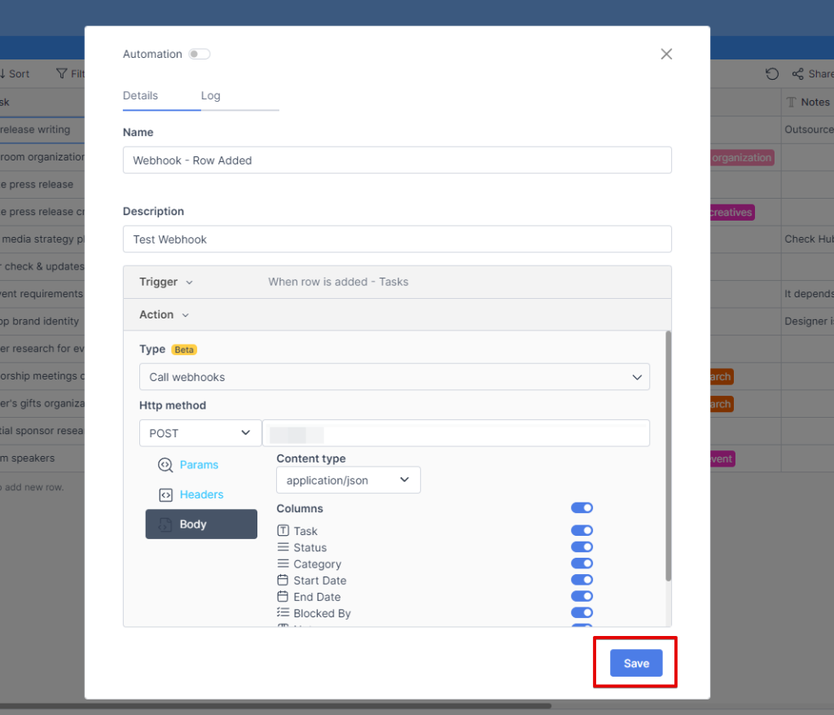The width and height of the screenshot is (834, 715).
Task: Click the Save button
Action: pyautogui.click(x=636, y=664)
